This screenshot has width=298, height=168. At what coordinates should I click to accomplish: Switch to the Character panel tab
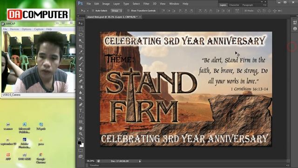pos(234,5)
